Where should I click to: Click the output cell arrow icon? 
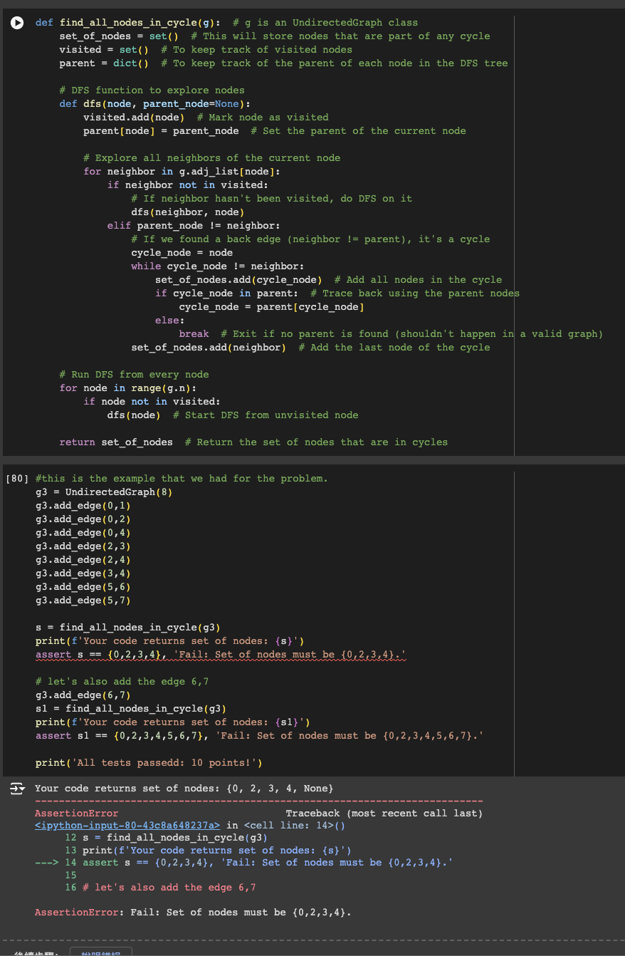pos(17,789)
